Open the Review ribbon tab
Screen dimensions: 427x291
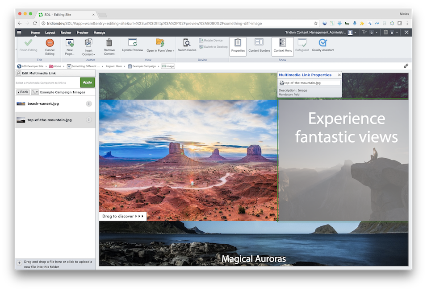click(66, 33)
